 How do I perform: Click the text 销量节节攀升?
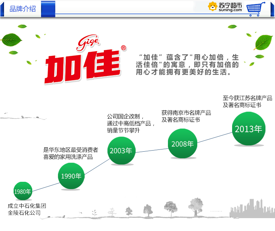[124, 130]
